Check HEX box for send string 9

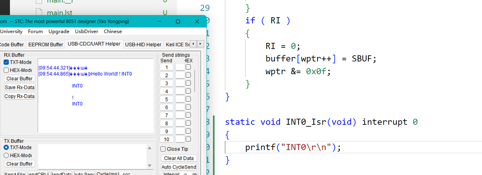coord(188,131)
